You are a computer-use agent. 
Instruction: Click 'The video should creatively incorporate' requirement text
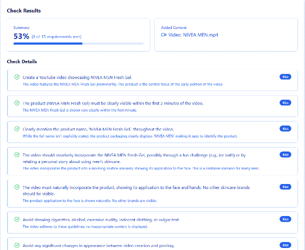pyautogui.click(x=134, y=158)
